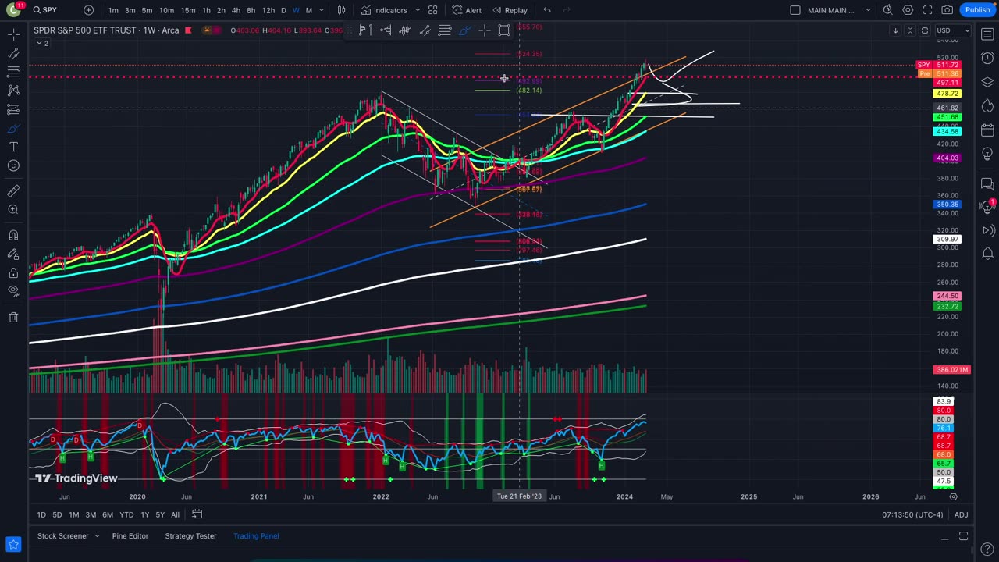This screenshot has height=562, width=999.
Task: Open timezone 07:13:50 (UTC-4) menu
Action: pyautogui.click(x=912, y=514)
